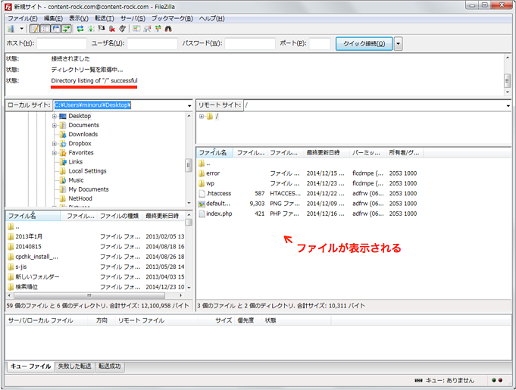The height and width of the screenshot is (390, 516).
Task: Click message log vertical scrollbar thumb
Action: coord(507,81)
